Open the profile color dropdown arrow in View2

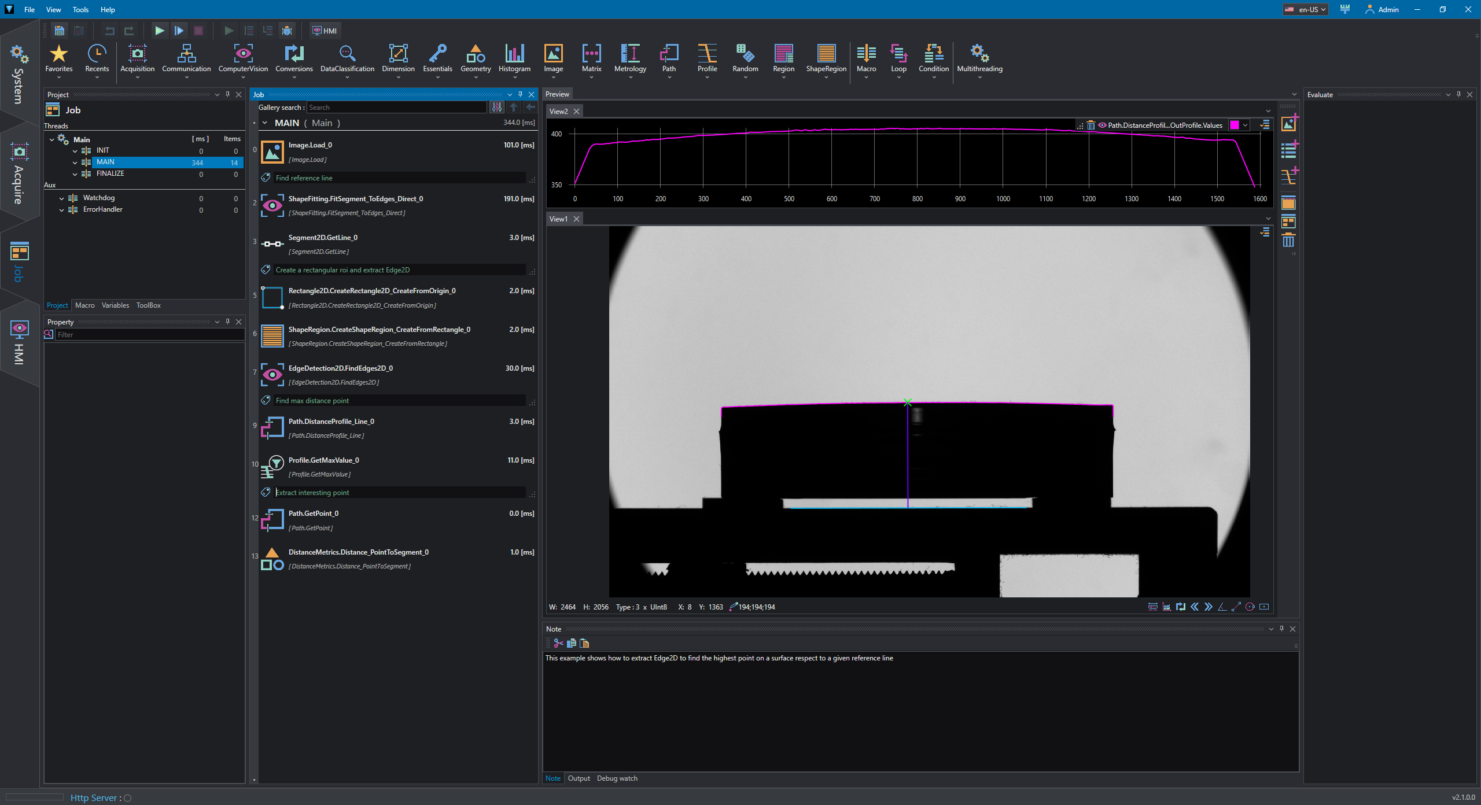(x=1246, y=125)
